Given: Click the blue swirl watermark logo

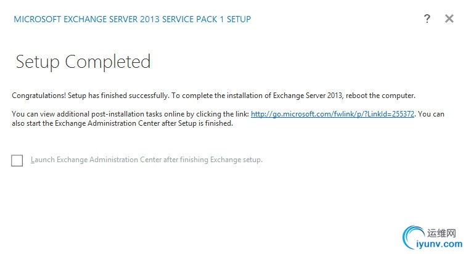Looking at the screenshot, I should point(413,237).
